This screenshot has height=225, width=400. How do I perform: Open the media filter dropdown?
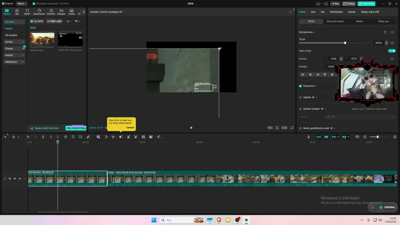point(77,21)
